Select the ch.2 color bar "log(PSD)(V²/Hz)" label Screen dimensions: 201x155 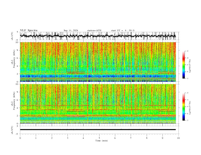pos(190,108)
